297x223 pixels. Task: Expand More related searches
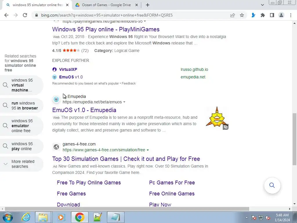(21, 164)
